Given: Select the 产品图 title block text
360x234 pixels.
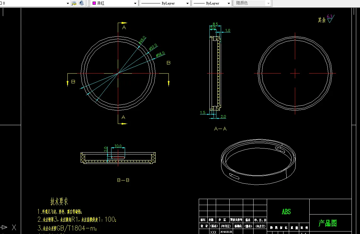Looking at the screenshot, I should 328,223.
